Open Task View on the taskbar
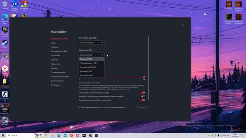The image size is (246, 138). 46,135
